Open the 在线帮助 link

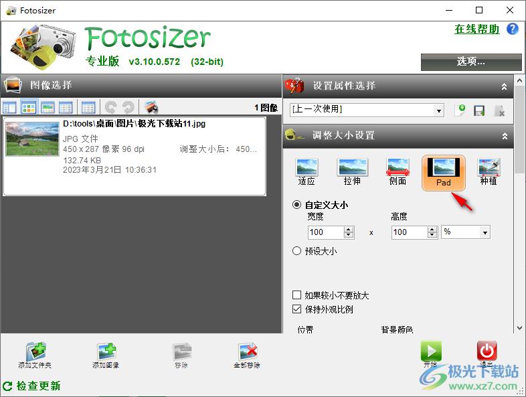pyautogui.click(x=476, y=29)
